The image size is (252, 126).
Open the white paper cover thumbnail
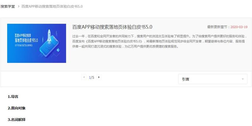point(37,43)
